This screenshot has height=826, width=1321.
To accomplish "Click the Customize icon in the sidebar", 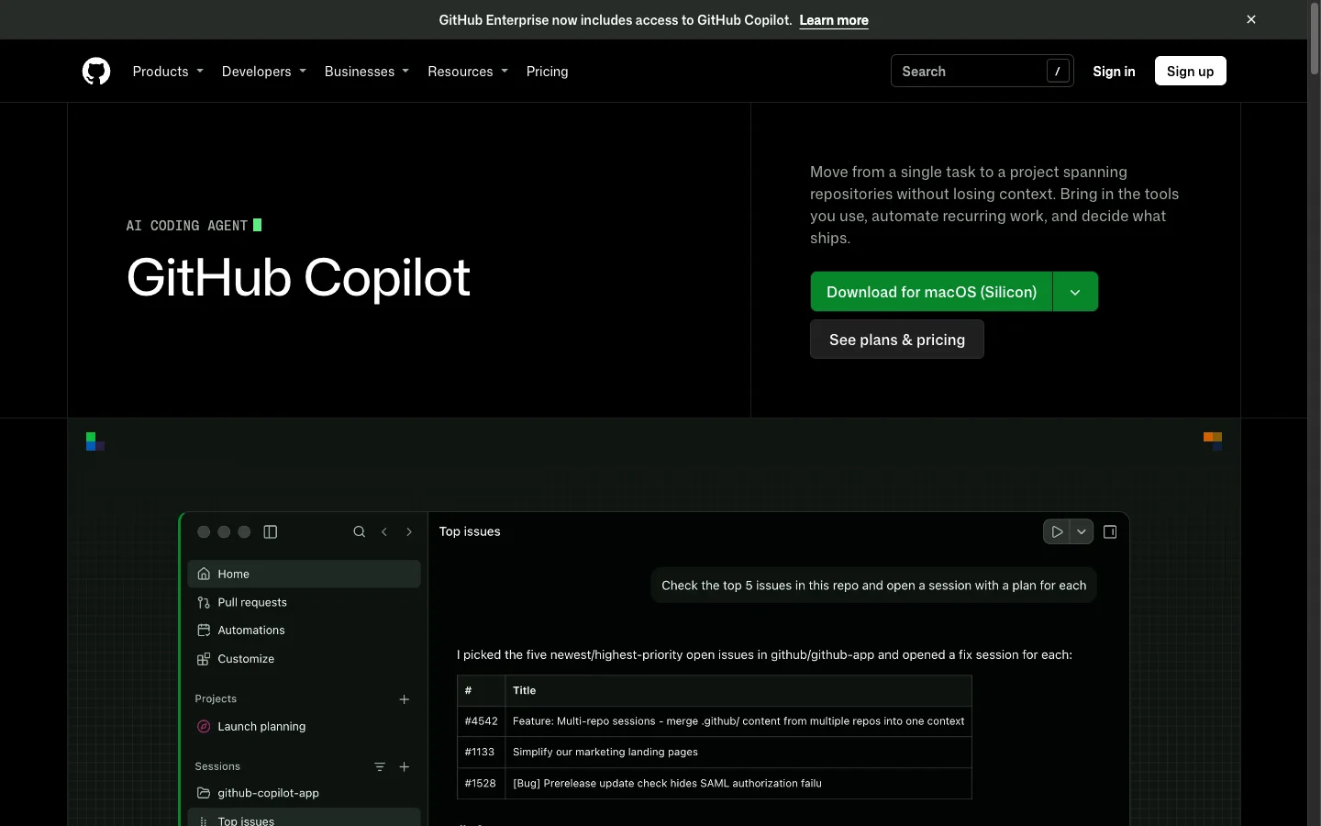I will point(204,659).
